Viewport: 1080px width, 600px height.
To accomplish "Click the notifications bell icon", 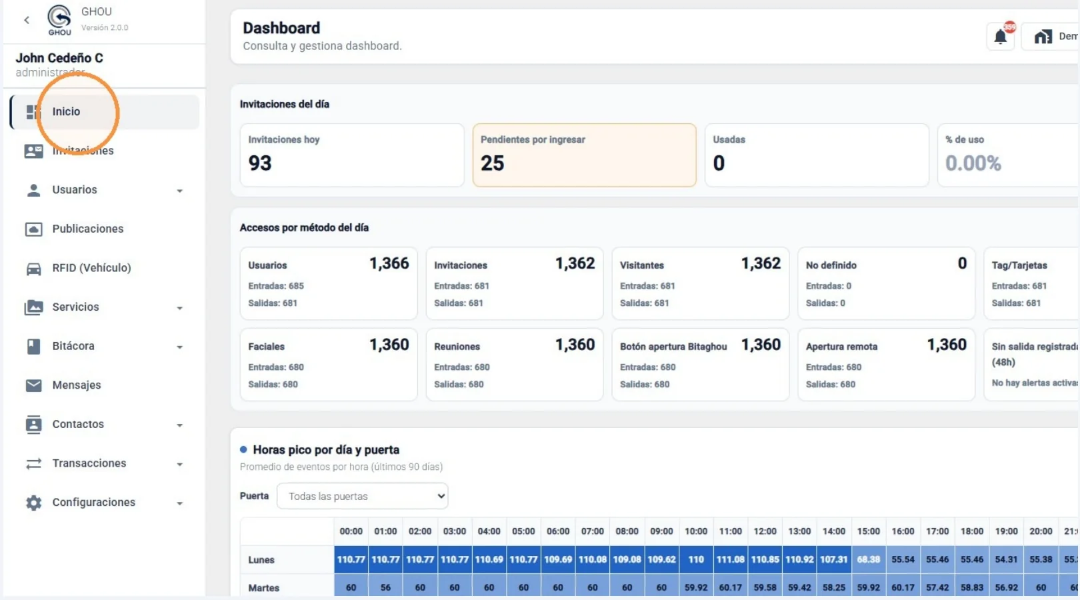I will tap(1000, 37).
